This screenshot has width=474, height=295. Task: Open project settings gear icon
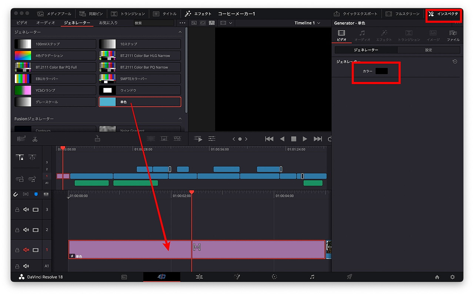(x=452, y=277)
